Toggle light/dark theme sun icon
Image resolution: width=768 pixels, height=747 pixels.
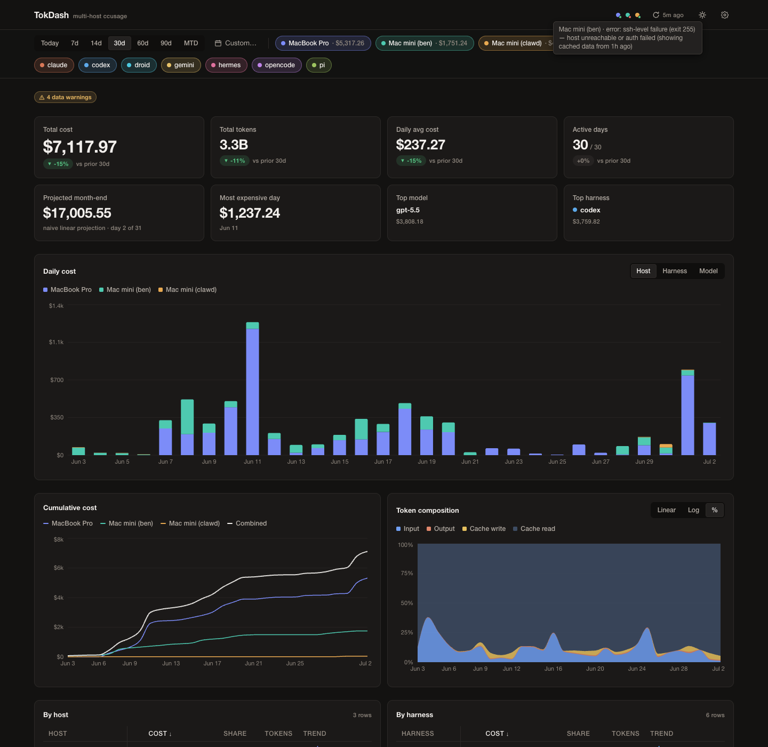coord(702,15)
